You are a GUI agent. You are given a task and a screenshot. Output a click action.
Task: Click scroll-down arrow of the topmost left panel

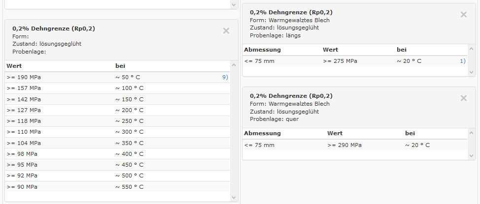click(234, 4)
